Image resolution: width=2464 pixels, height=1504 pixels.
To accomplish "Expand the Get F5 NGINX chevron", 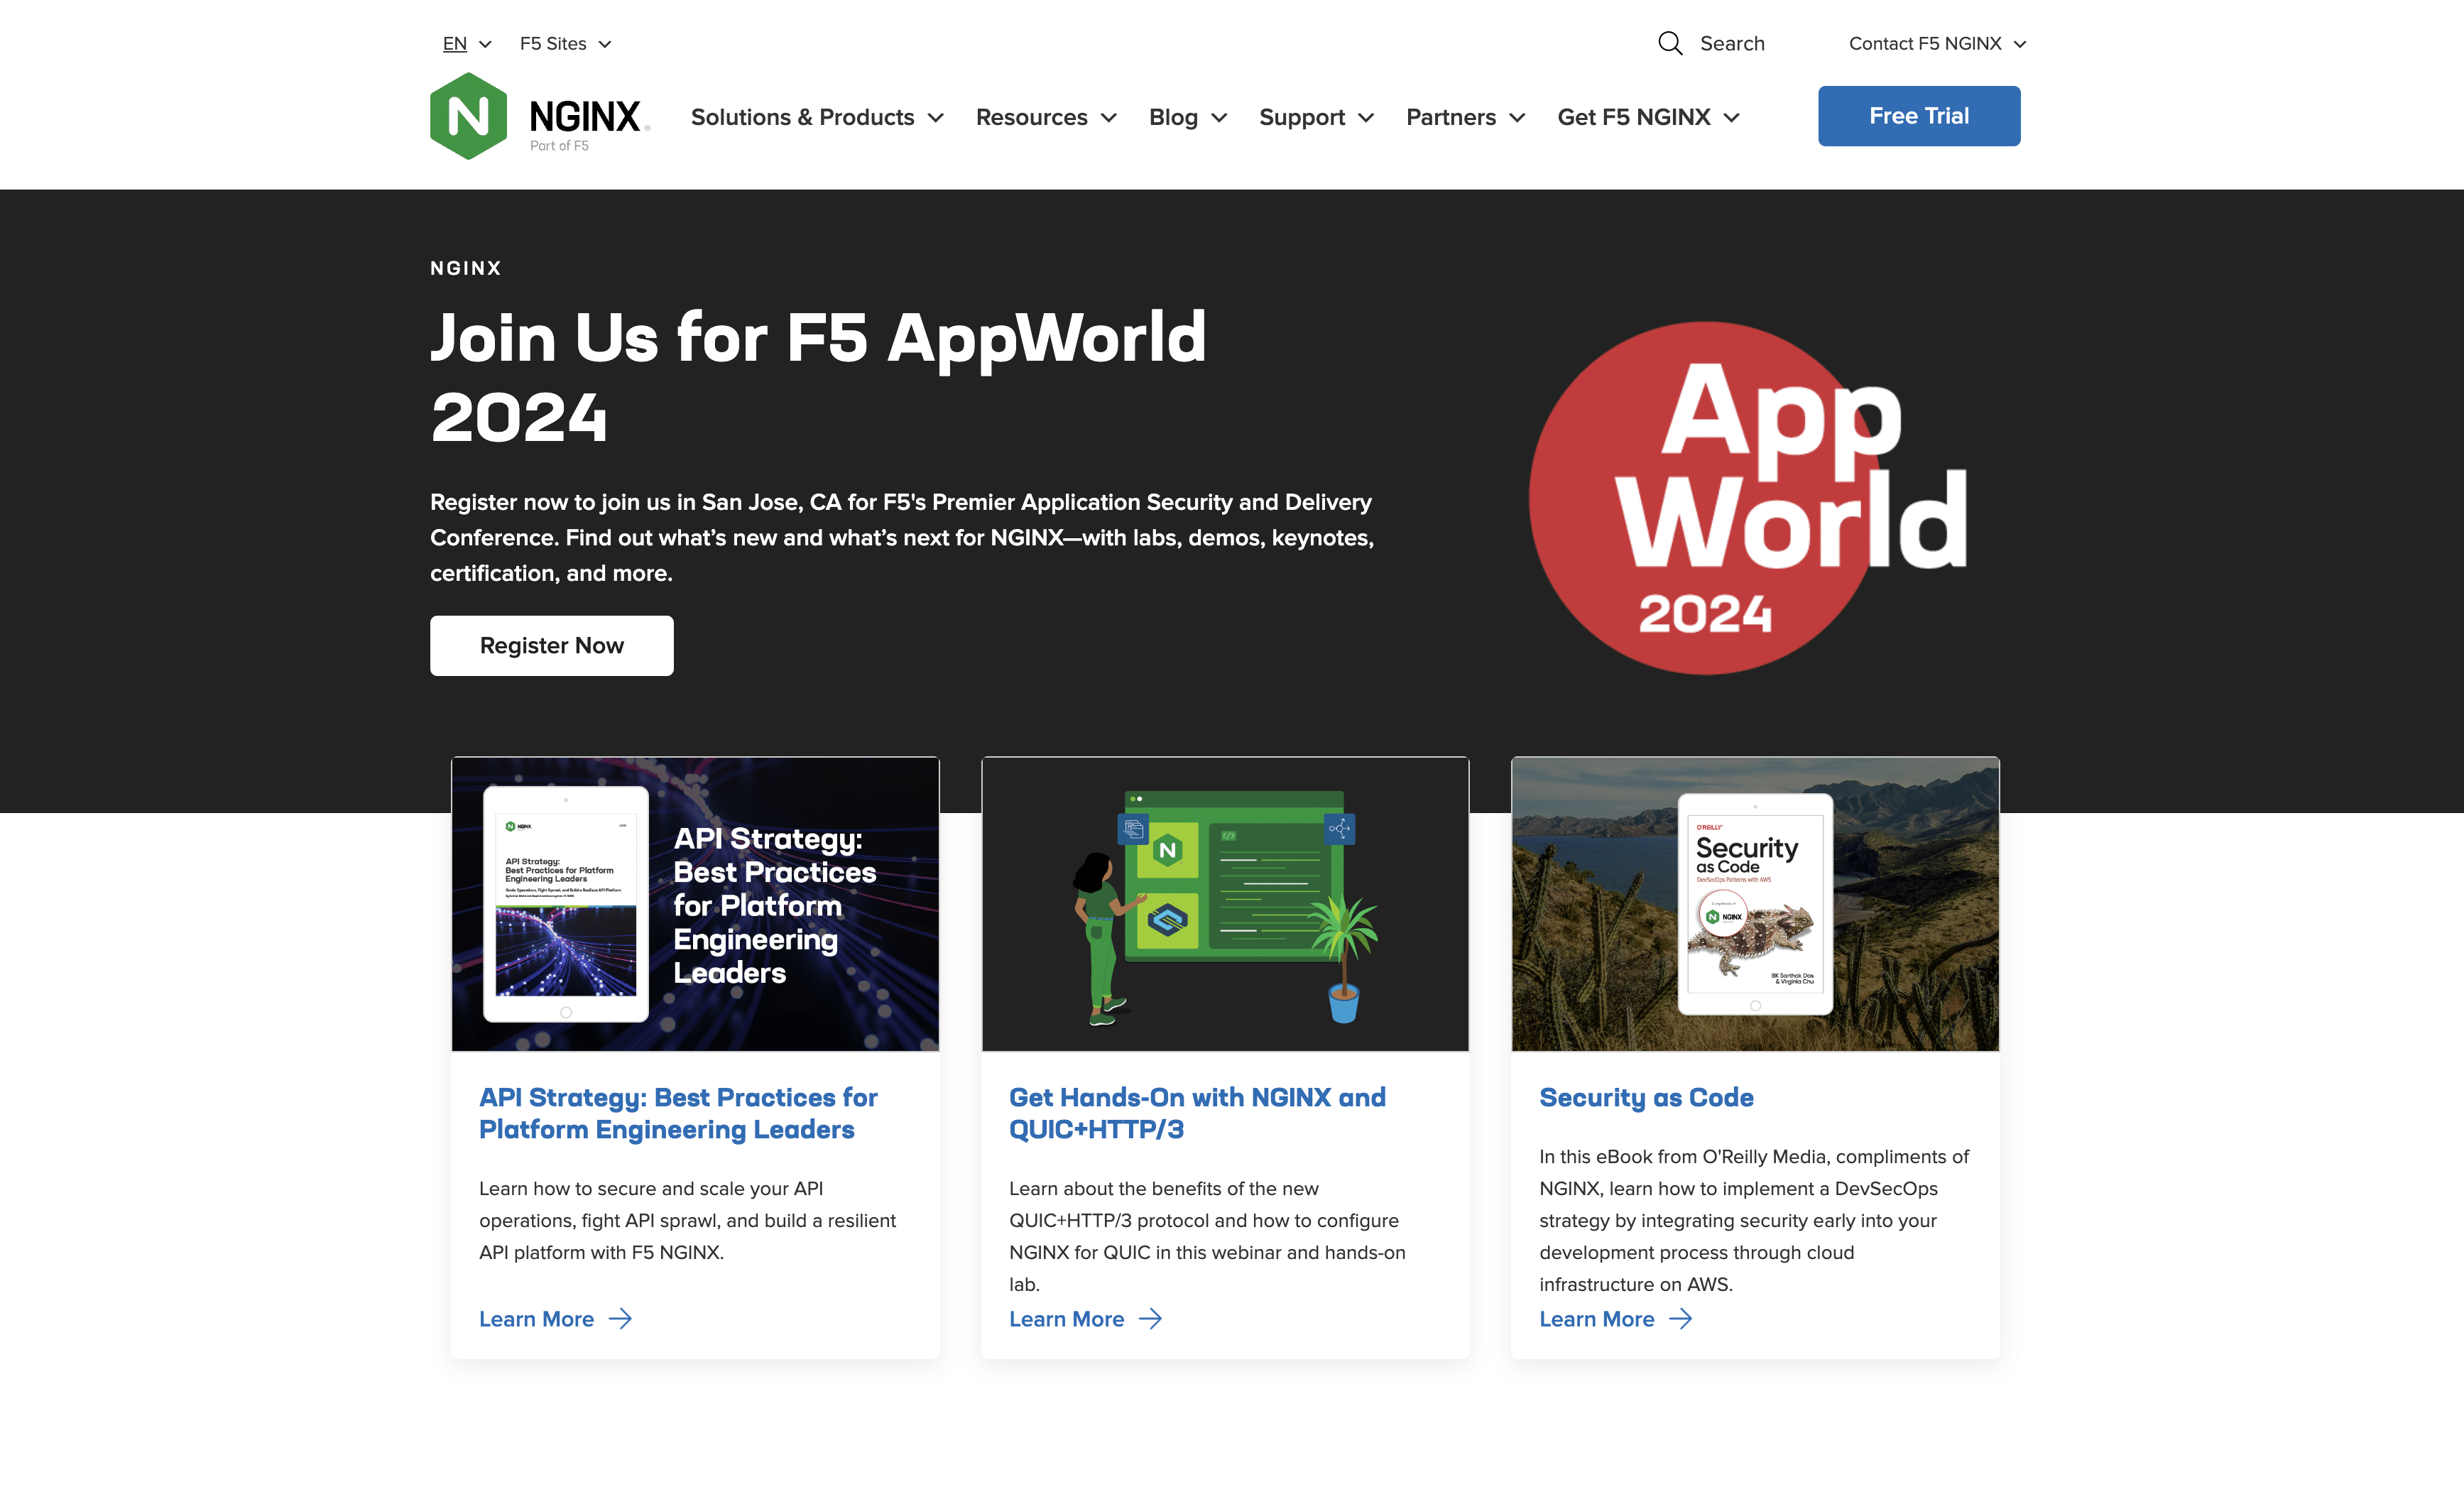I will coord(1732,118).
